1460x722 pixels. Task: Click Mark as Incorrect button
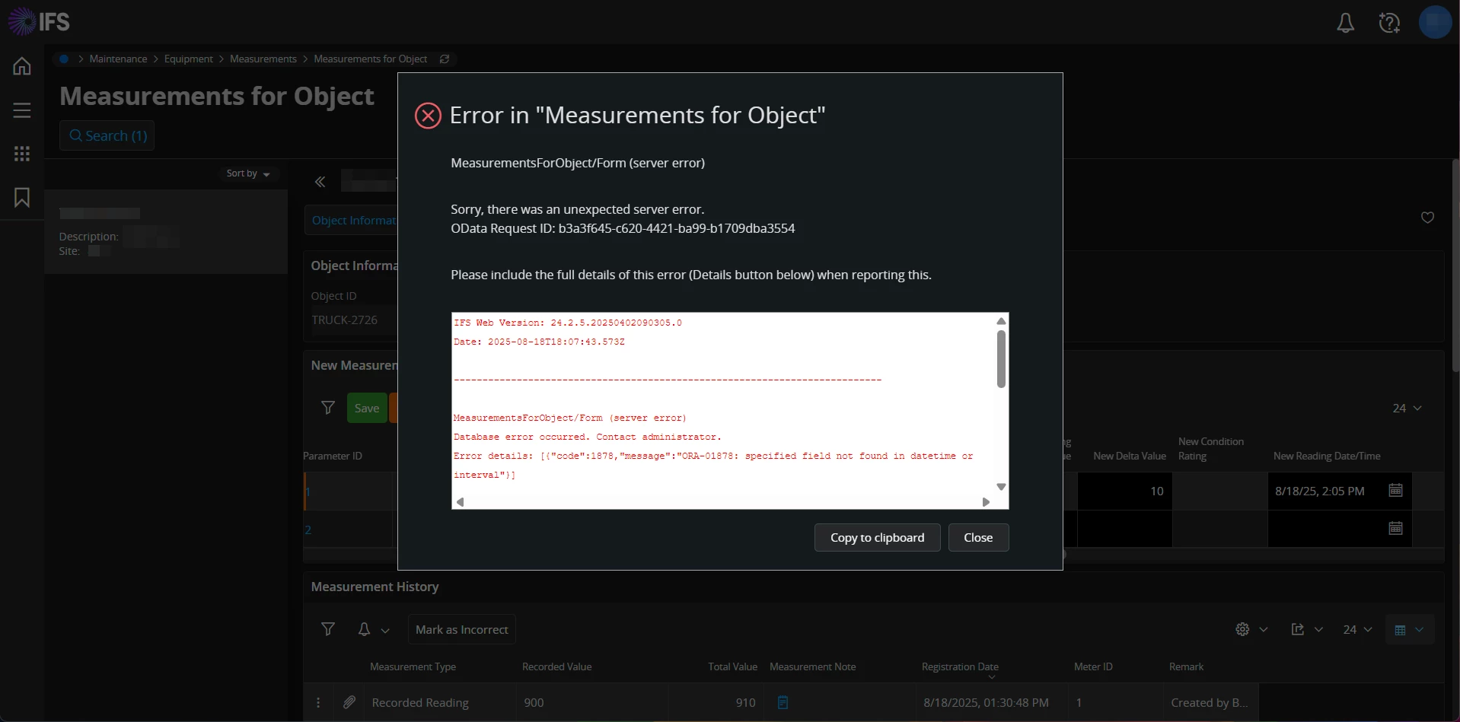pos(461,629)
